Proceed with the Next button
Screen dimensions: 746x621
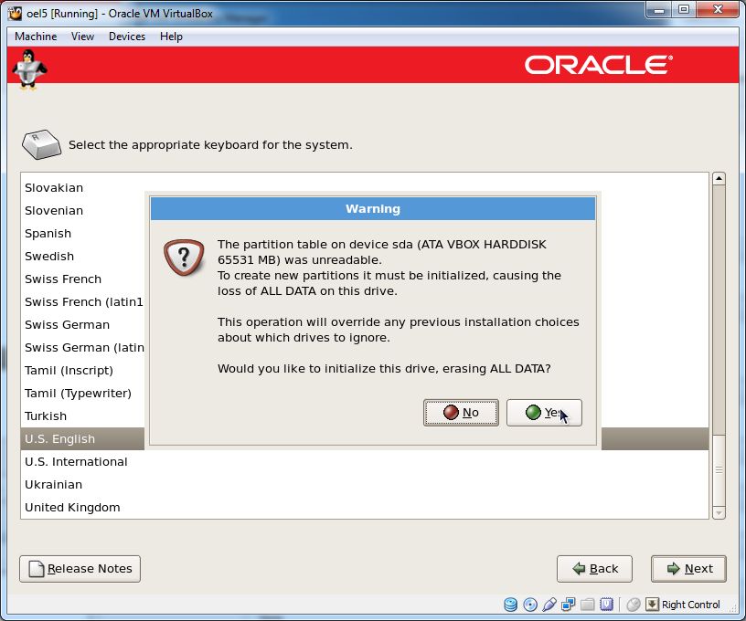(688, 569)
